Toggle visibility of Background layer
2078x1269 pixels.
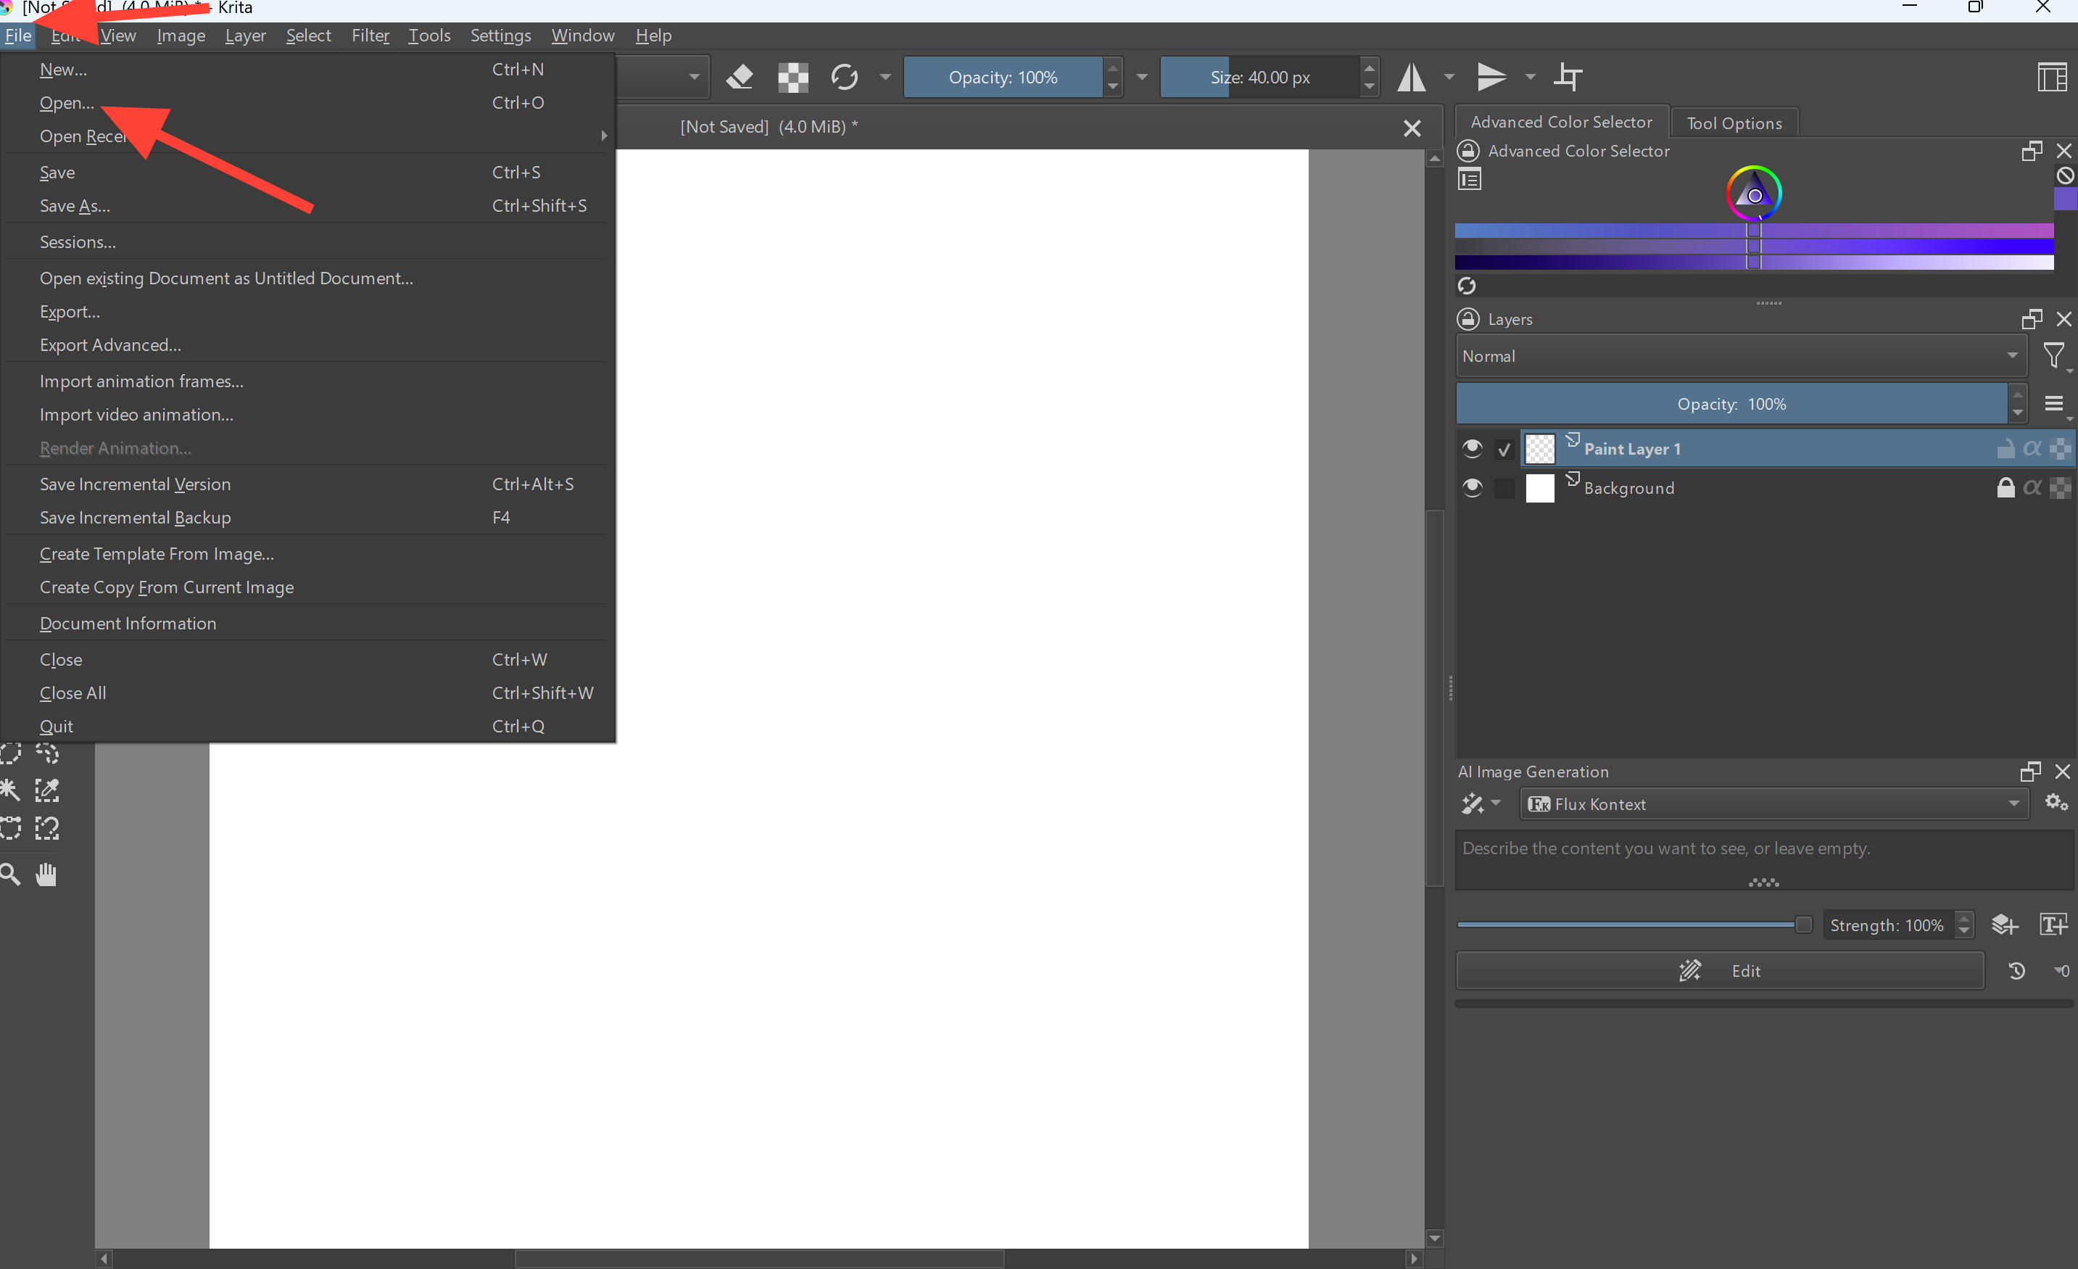[1473, 488]
